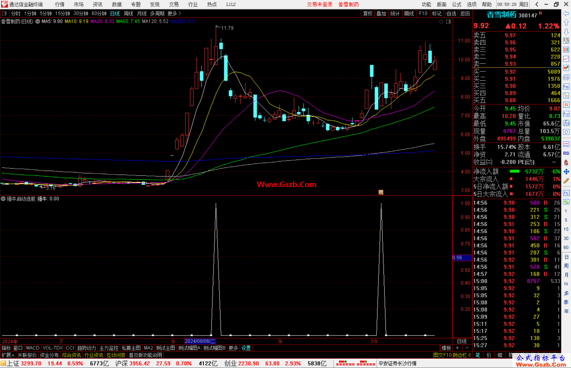Open the colored grid table icon in sidebar

point(566,50)
